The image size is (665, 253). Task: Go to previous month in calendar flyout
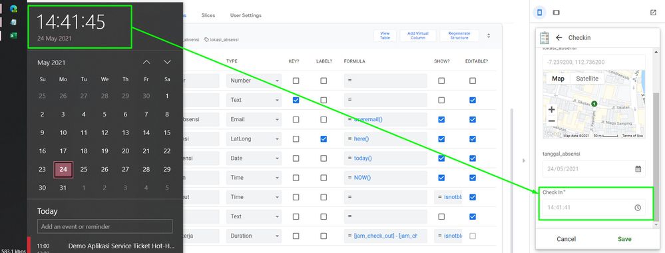pos(146,62)
